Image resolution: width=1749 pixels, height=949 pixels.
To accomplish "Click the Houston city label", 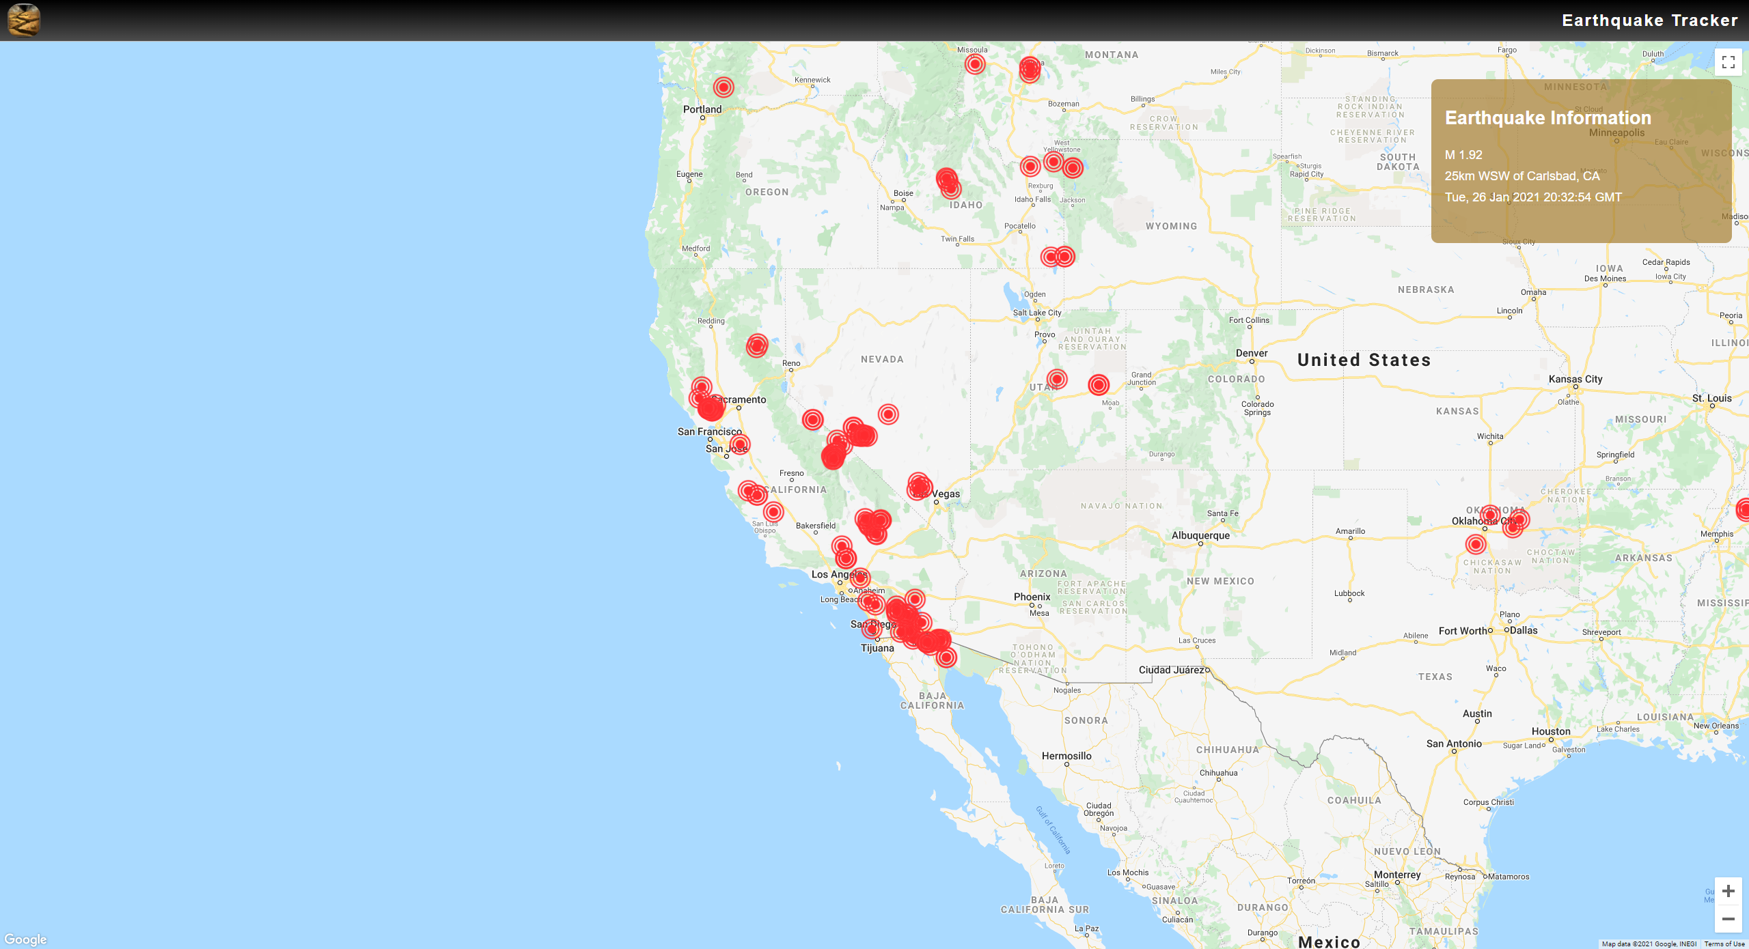I will coord(1551,731).
